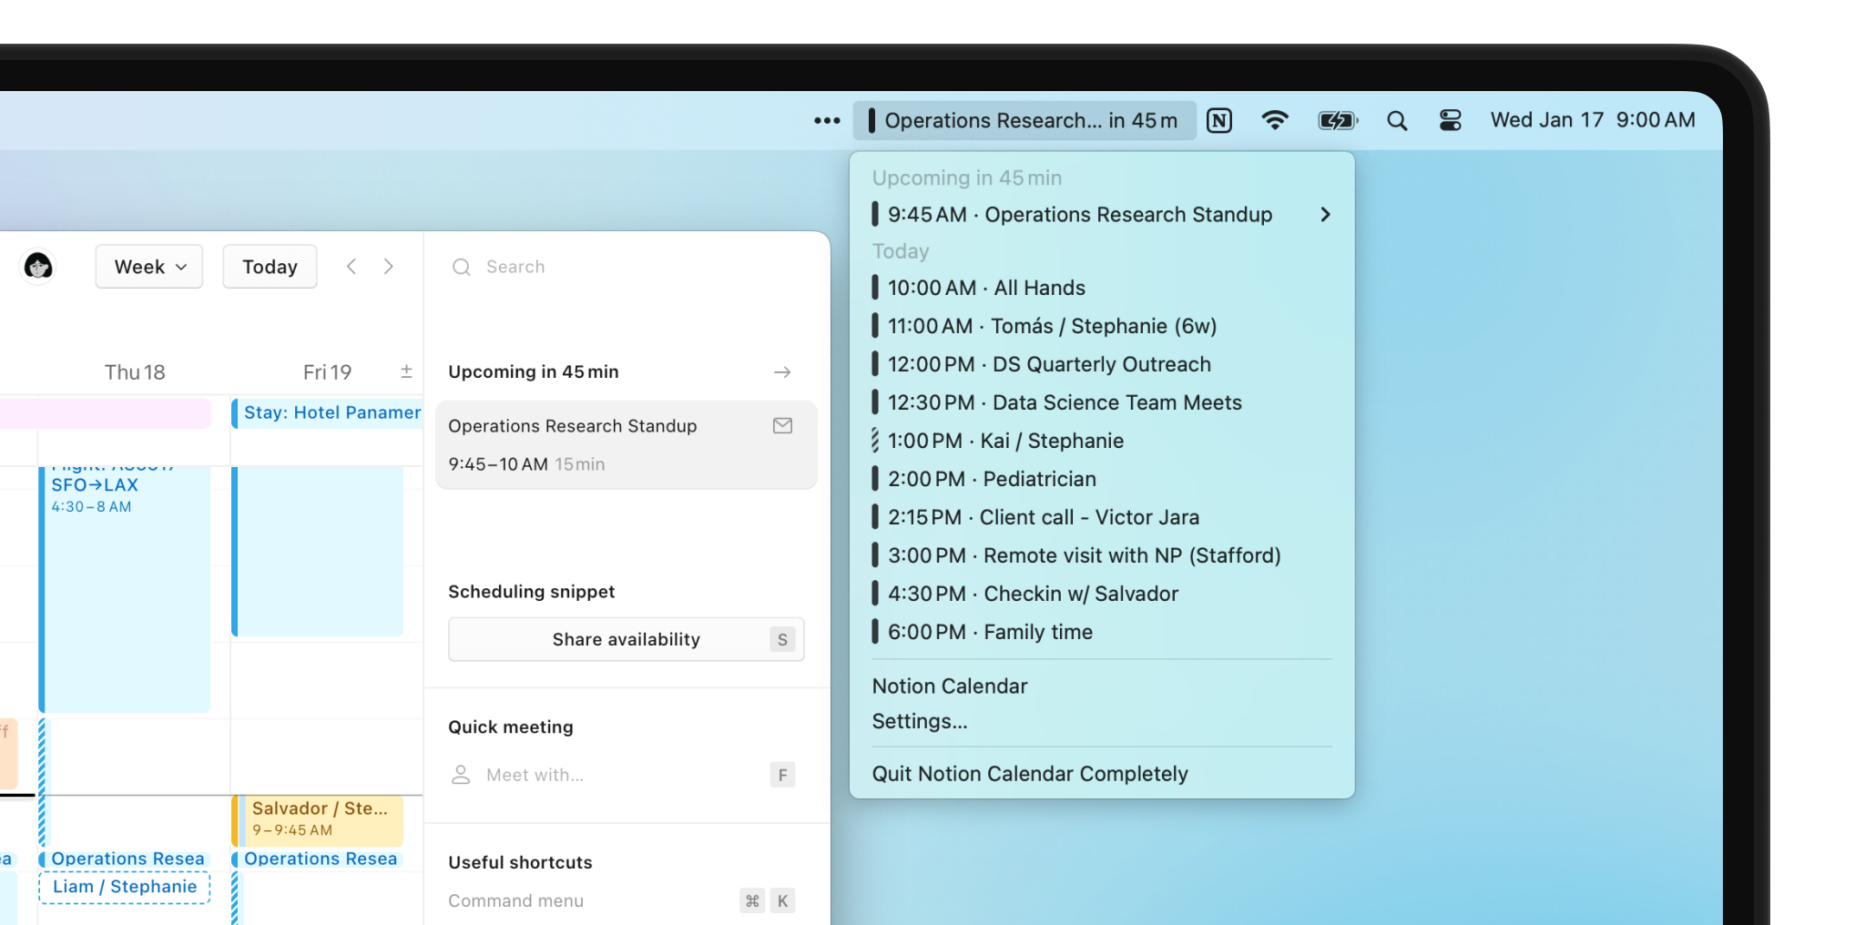Choose Quit Notion Calendar Completely
The height and width of the screenshot is (925, 1865).
[1029, 773]
